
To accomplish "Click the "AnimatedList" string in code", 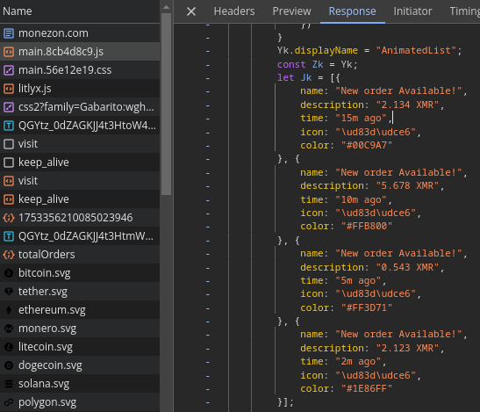I will (416, 50).
